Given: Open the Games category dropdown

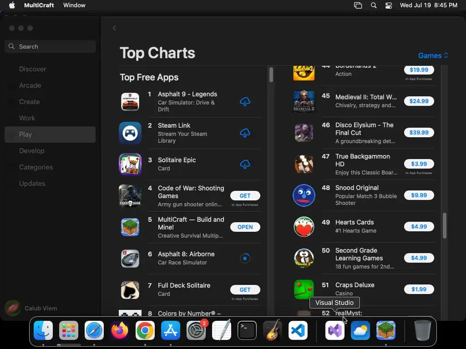Looking at the screenshot, I should pyautogui.click(x=433, y=55).
